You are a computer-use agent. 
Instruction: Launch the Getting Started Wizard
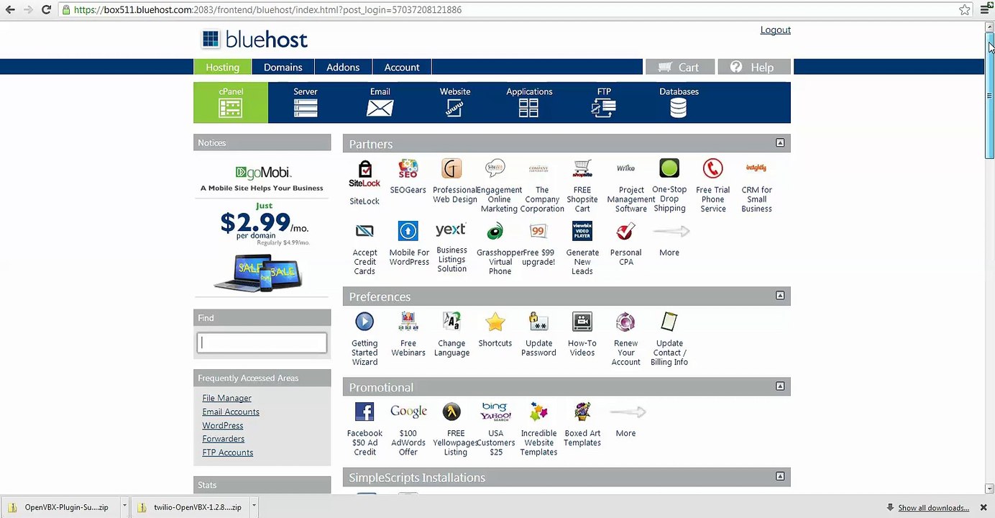click(364, 322)
